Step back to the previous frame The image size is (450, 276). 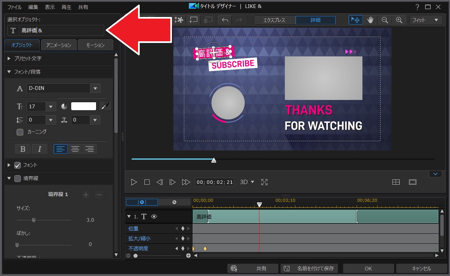click(160, 182)
